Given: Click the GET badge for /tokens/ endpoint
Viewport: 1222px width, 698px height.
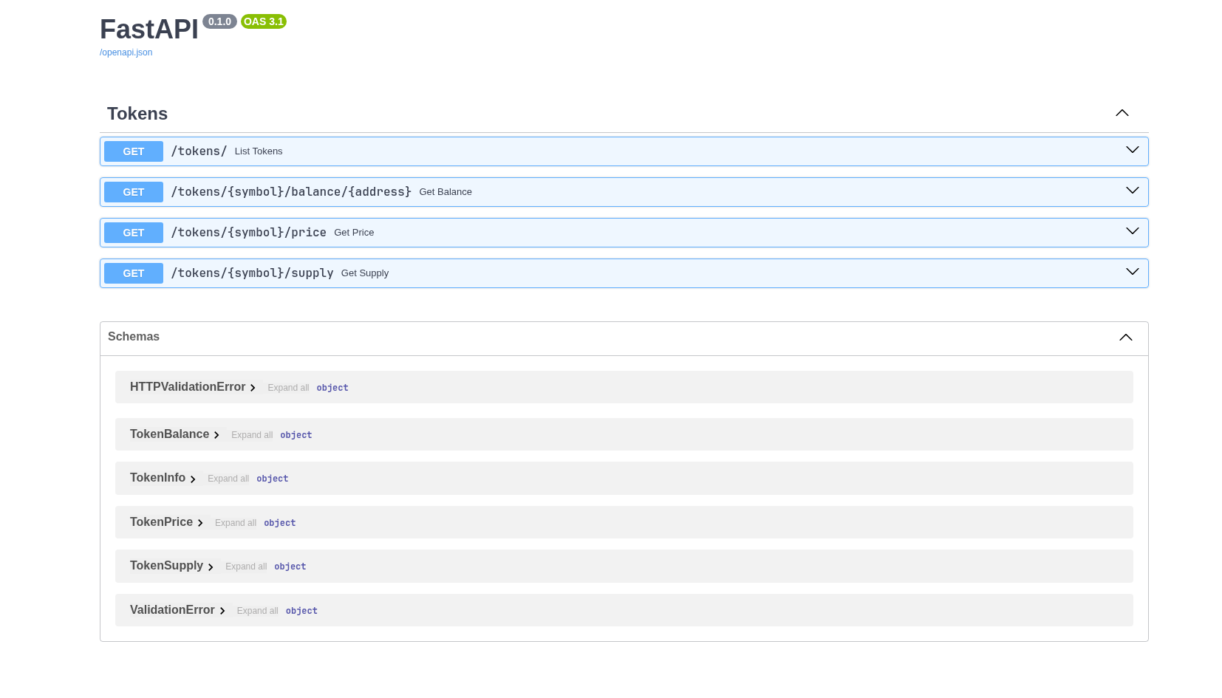Looking at the screenshot, I should (x=133, y=151).
